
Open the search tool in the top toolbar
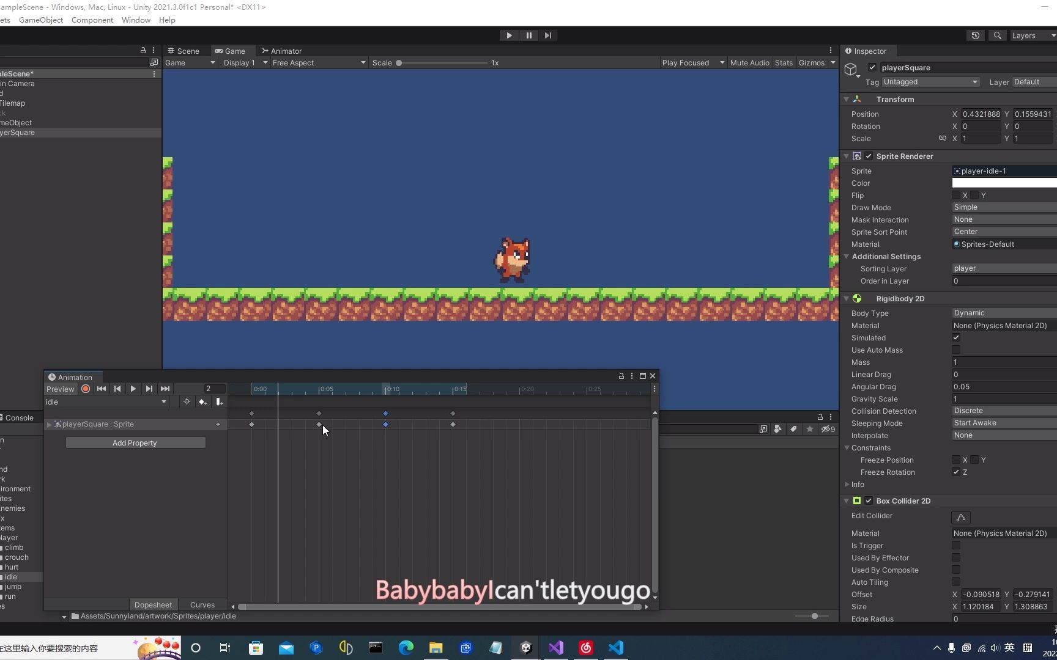(996, 35)
